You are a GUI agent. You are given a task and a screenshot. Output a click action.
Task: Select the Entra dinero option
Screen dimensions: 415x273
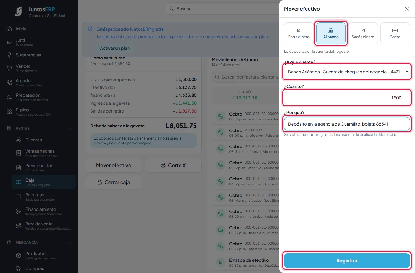click(299, 33)
